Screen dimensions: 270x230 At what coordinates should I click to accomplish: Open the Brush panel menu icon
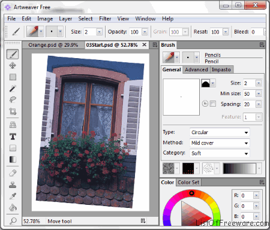tap(262, 45)
